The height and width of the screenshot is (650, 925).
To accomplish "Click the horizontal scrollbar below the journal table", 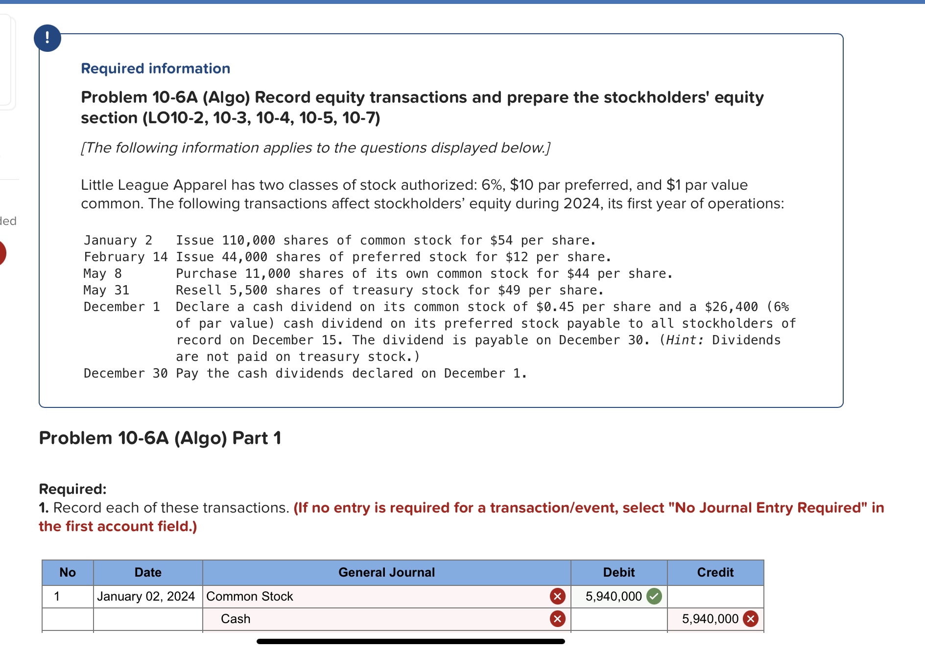I will click(x=410, y=641).
